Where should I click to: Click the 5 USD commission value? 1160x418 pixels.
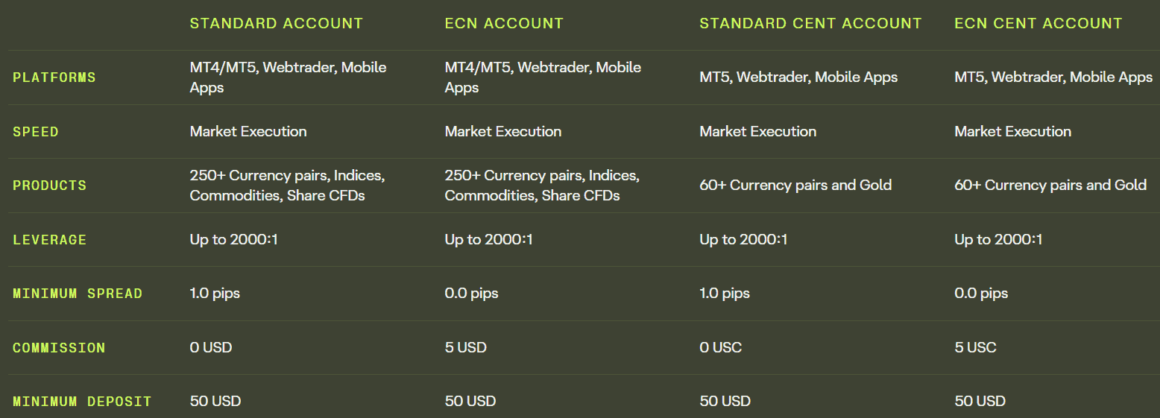tap(466, 347)
